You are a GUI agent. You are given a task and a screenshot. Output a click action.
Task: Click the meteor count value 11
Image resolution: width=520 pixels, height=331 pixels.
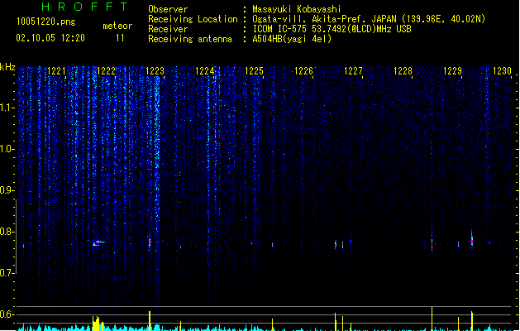coord(120,38)
